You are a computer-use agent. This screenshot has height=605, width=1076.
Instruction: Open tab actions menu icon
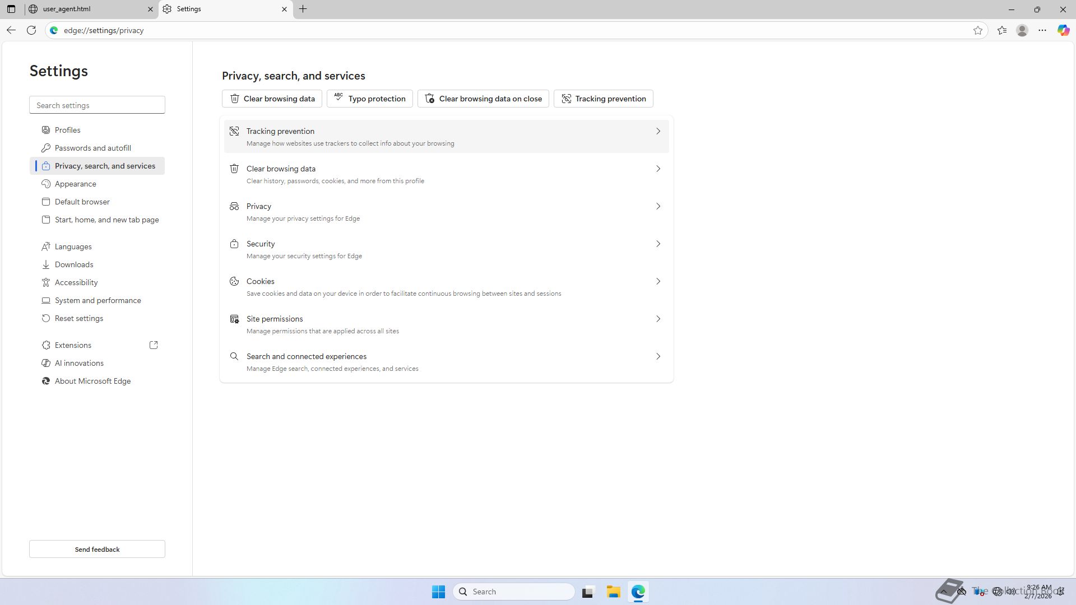tap(11, 9)
